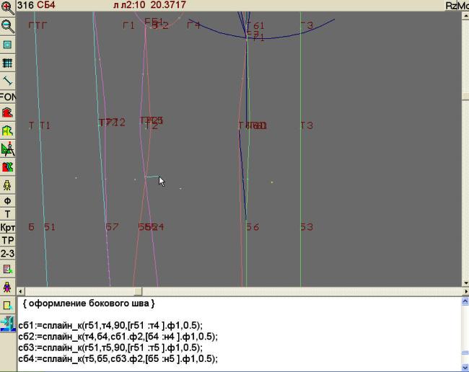
Task: Click the drawing area vertical scrollbar thumb
Action: [465, 96]
